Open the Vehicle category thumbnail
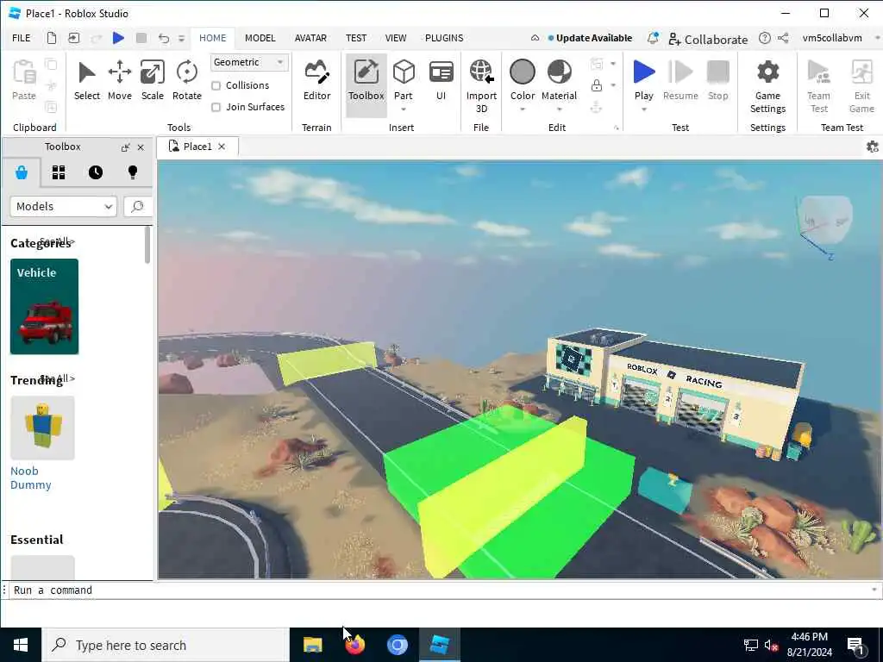The image size is (883, 662). (45, 307)
